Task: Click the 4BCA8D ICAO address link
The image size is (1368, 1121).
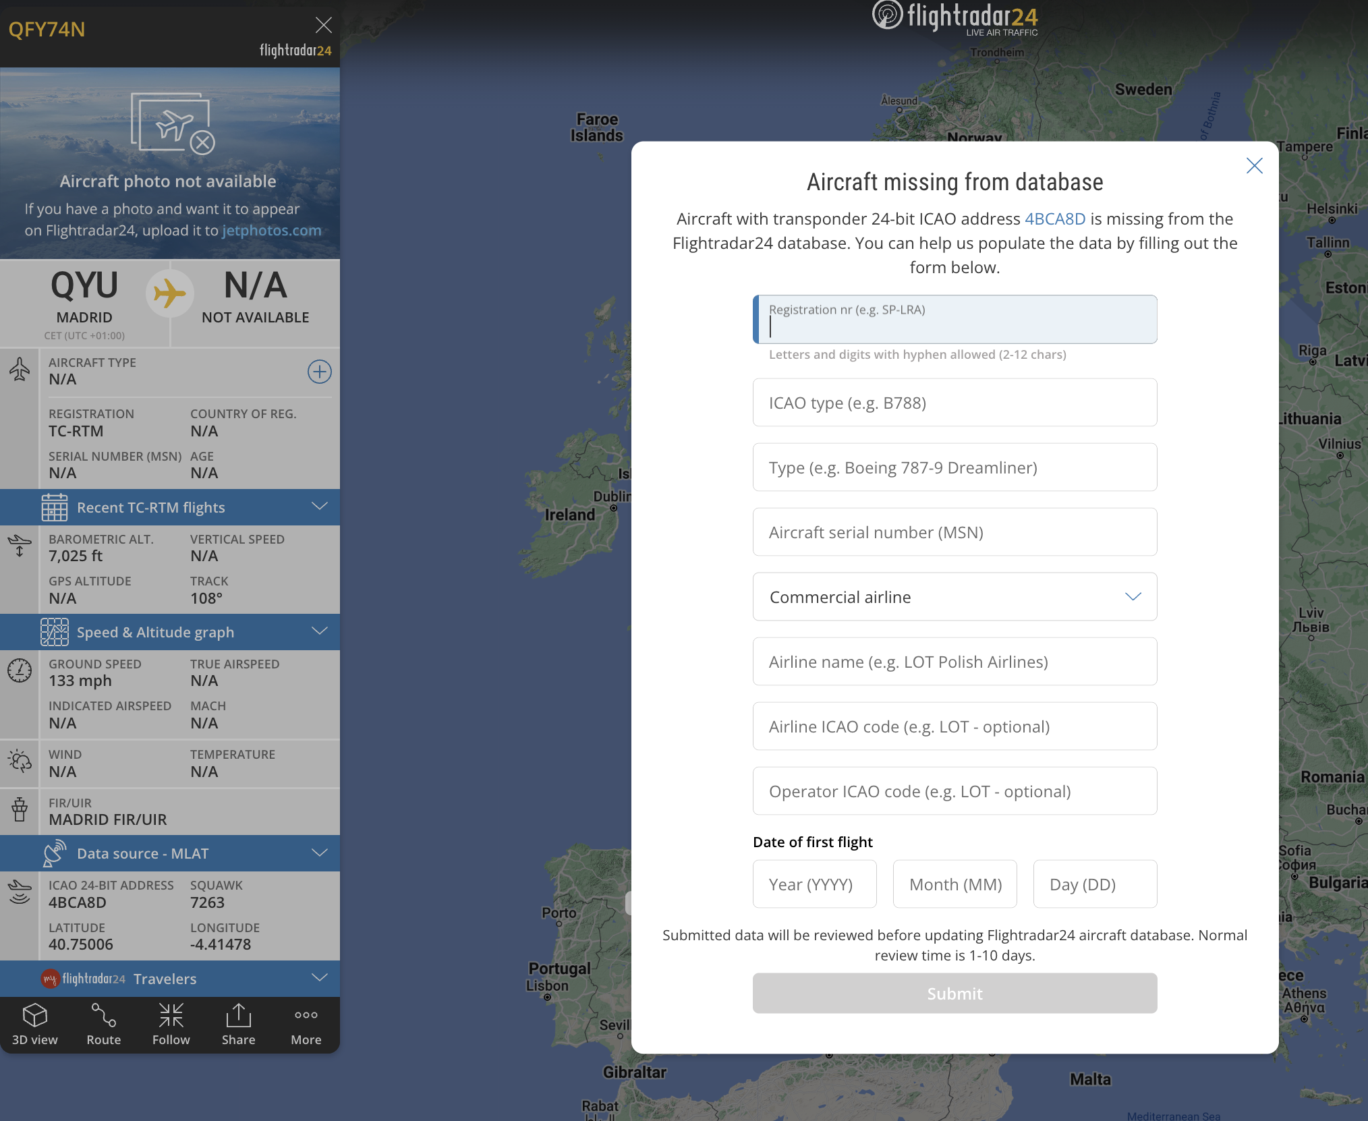Action: coord(1055,219)
